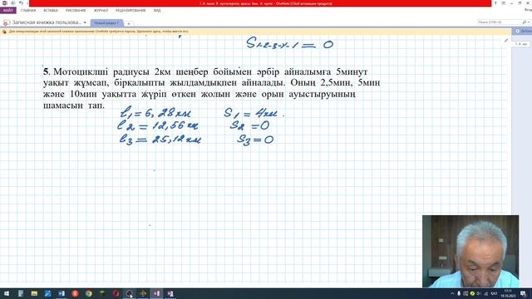
Task: Open the notification center icon
Action: (523, 293)
